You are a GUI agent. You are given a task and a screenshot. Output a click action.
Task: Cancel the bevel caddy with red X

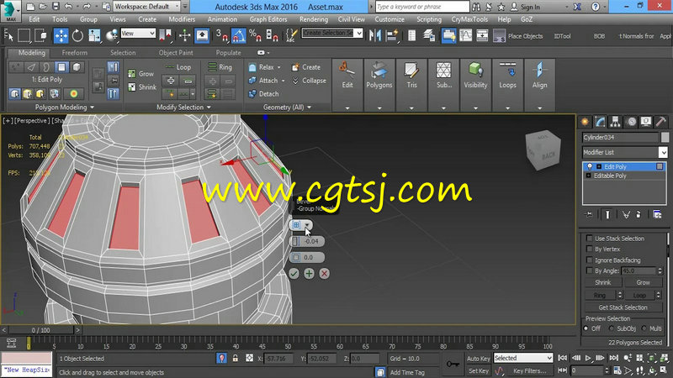click(325, 274)
